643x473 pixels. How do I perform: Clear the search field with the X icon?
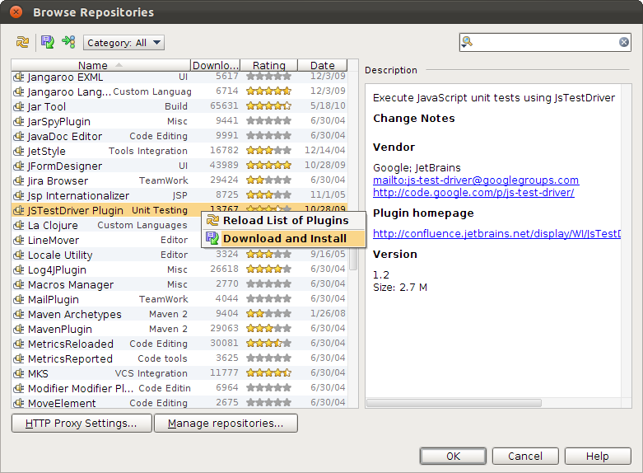pos(624,42)
